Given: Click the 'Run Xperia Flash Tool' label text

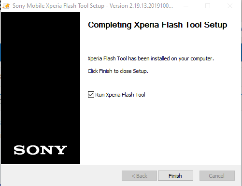Looking at the screenshot, I should 120,95.
